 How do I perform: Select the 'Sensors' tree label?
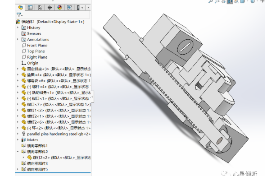tap(34, 33)
